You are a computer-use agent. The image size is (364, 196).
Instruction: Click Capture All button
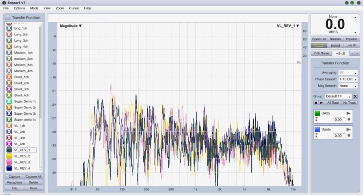33,177
